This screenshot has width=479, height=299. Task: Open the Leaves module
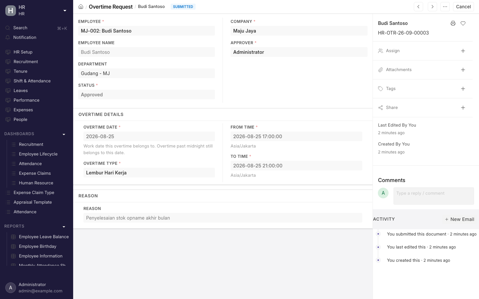pyautogui.click(x=37, y=91)
